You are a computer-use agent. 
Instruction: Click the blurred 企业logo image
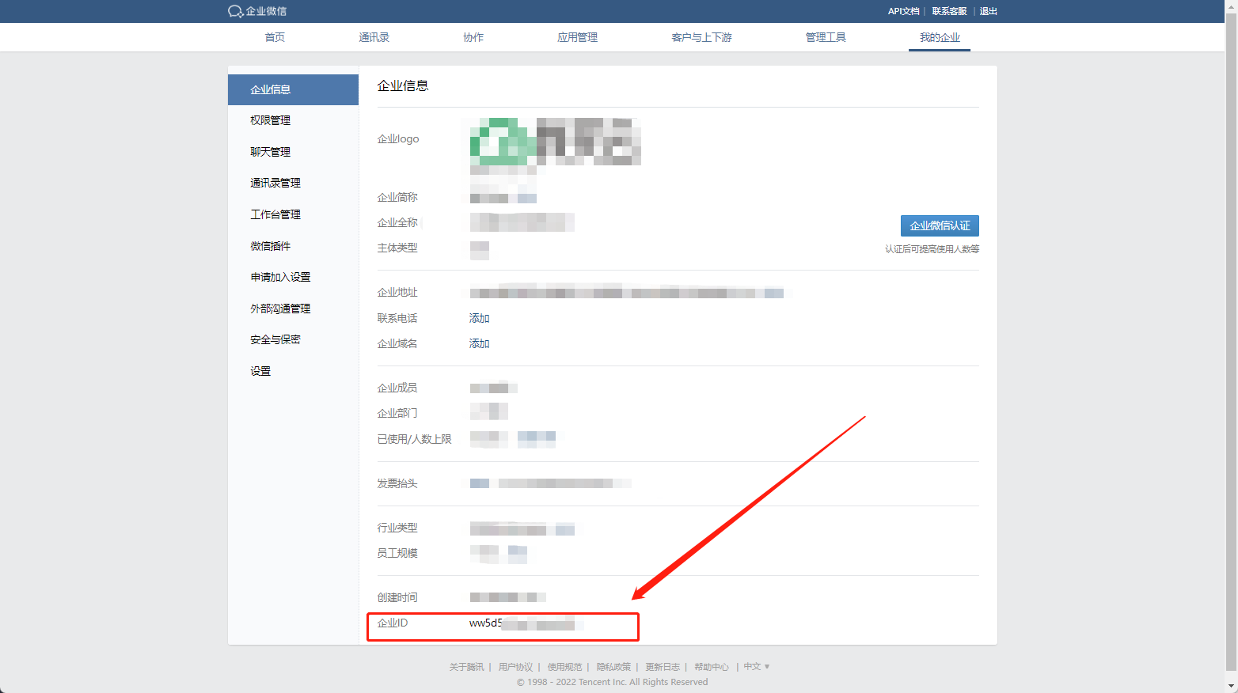coord(555,142)
